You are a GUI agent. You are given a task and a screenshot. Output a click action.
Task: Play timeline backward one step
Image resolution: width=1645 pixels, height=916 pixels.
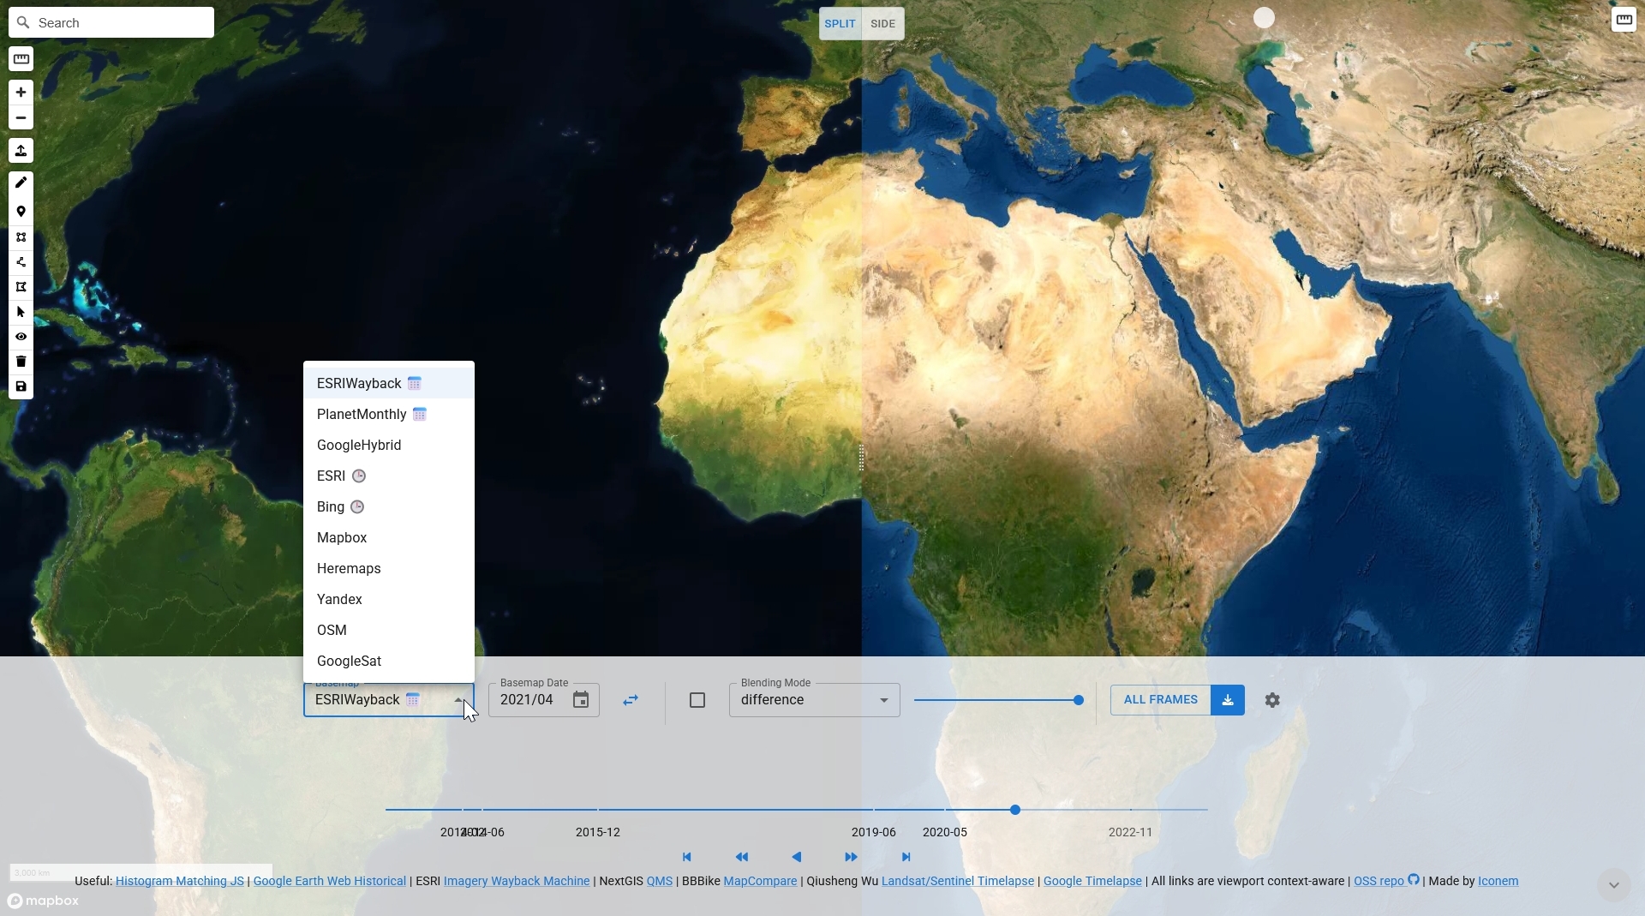(x=797, y=857)
